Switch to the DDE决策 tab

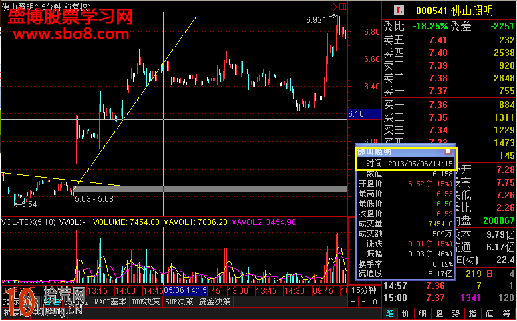click(146, 302)
